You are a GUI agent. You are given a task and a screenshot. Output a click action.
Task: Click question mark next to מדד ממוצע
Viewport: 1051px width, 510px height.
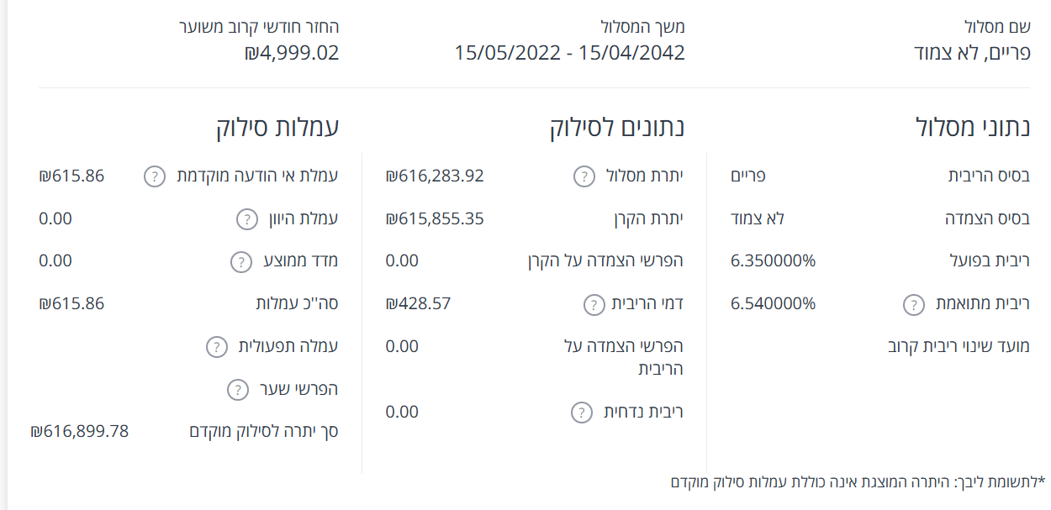(240, 261)
